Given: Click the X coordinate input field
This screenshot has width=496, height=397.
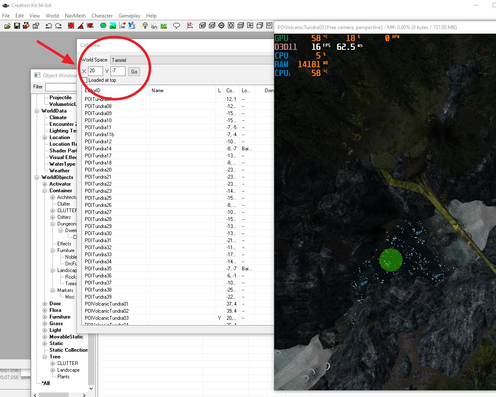Looking at the screenshot, I should (95, 71).
